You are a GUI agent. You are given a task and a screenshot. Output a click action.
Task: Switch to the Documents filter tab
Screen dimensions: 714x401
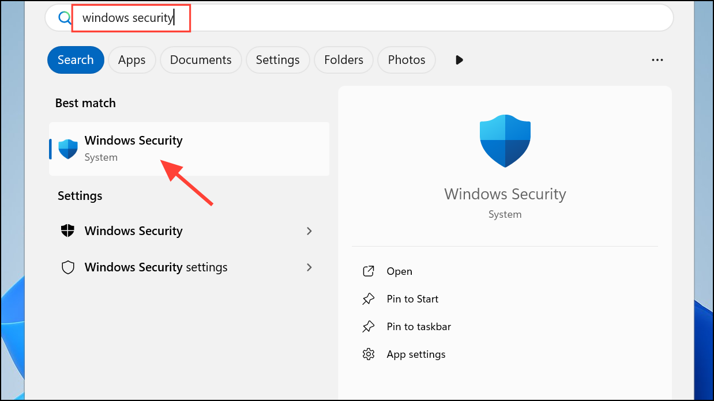pyautogui.click(x=200, y=59)
